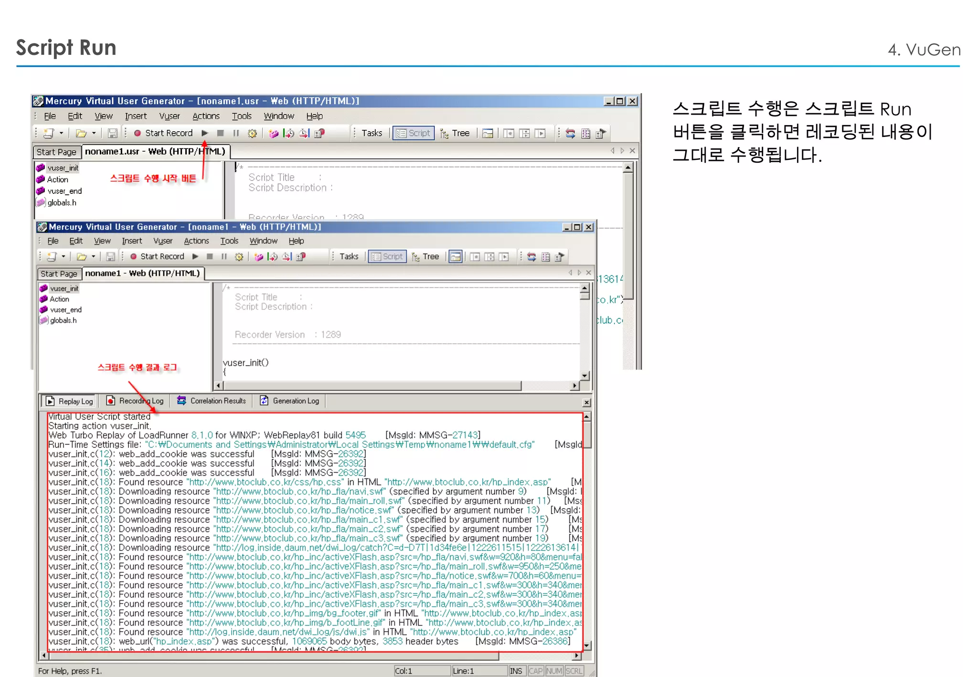
Task: Click Start Record in the noname1.usr window
Action: [163, 133]
